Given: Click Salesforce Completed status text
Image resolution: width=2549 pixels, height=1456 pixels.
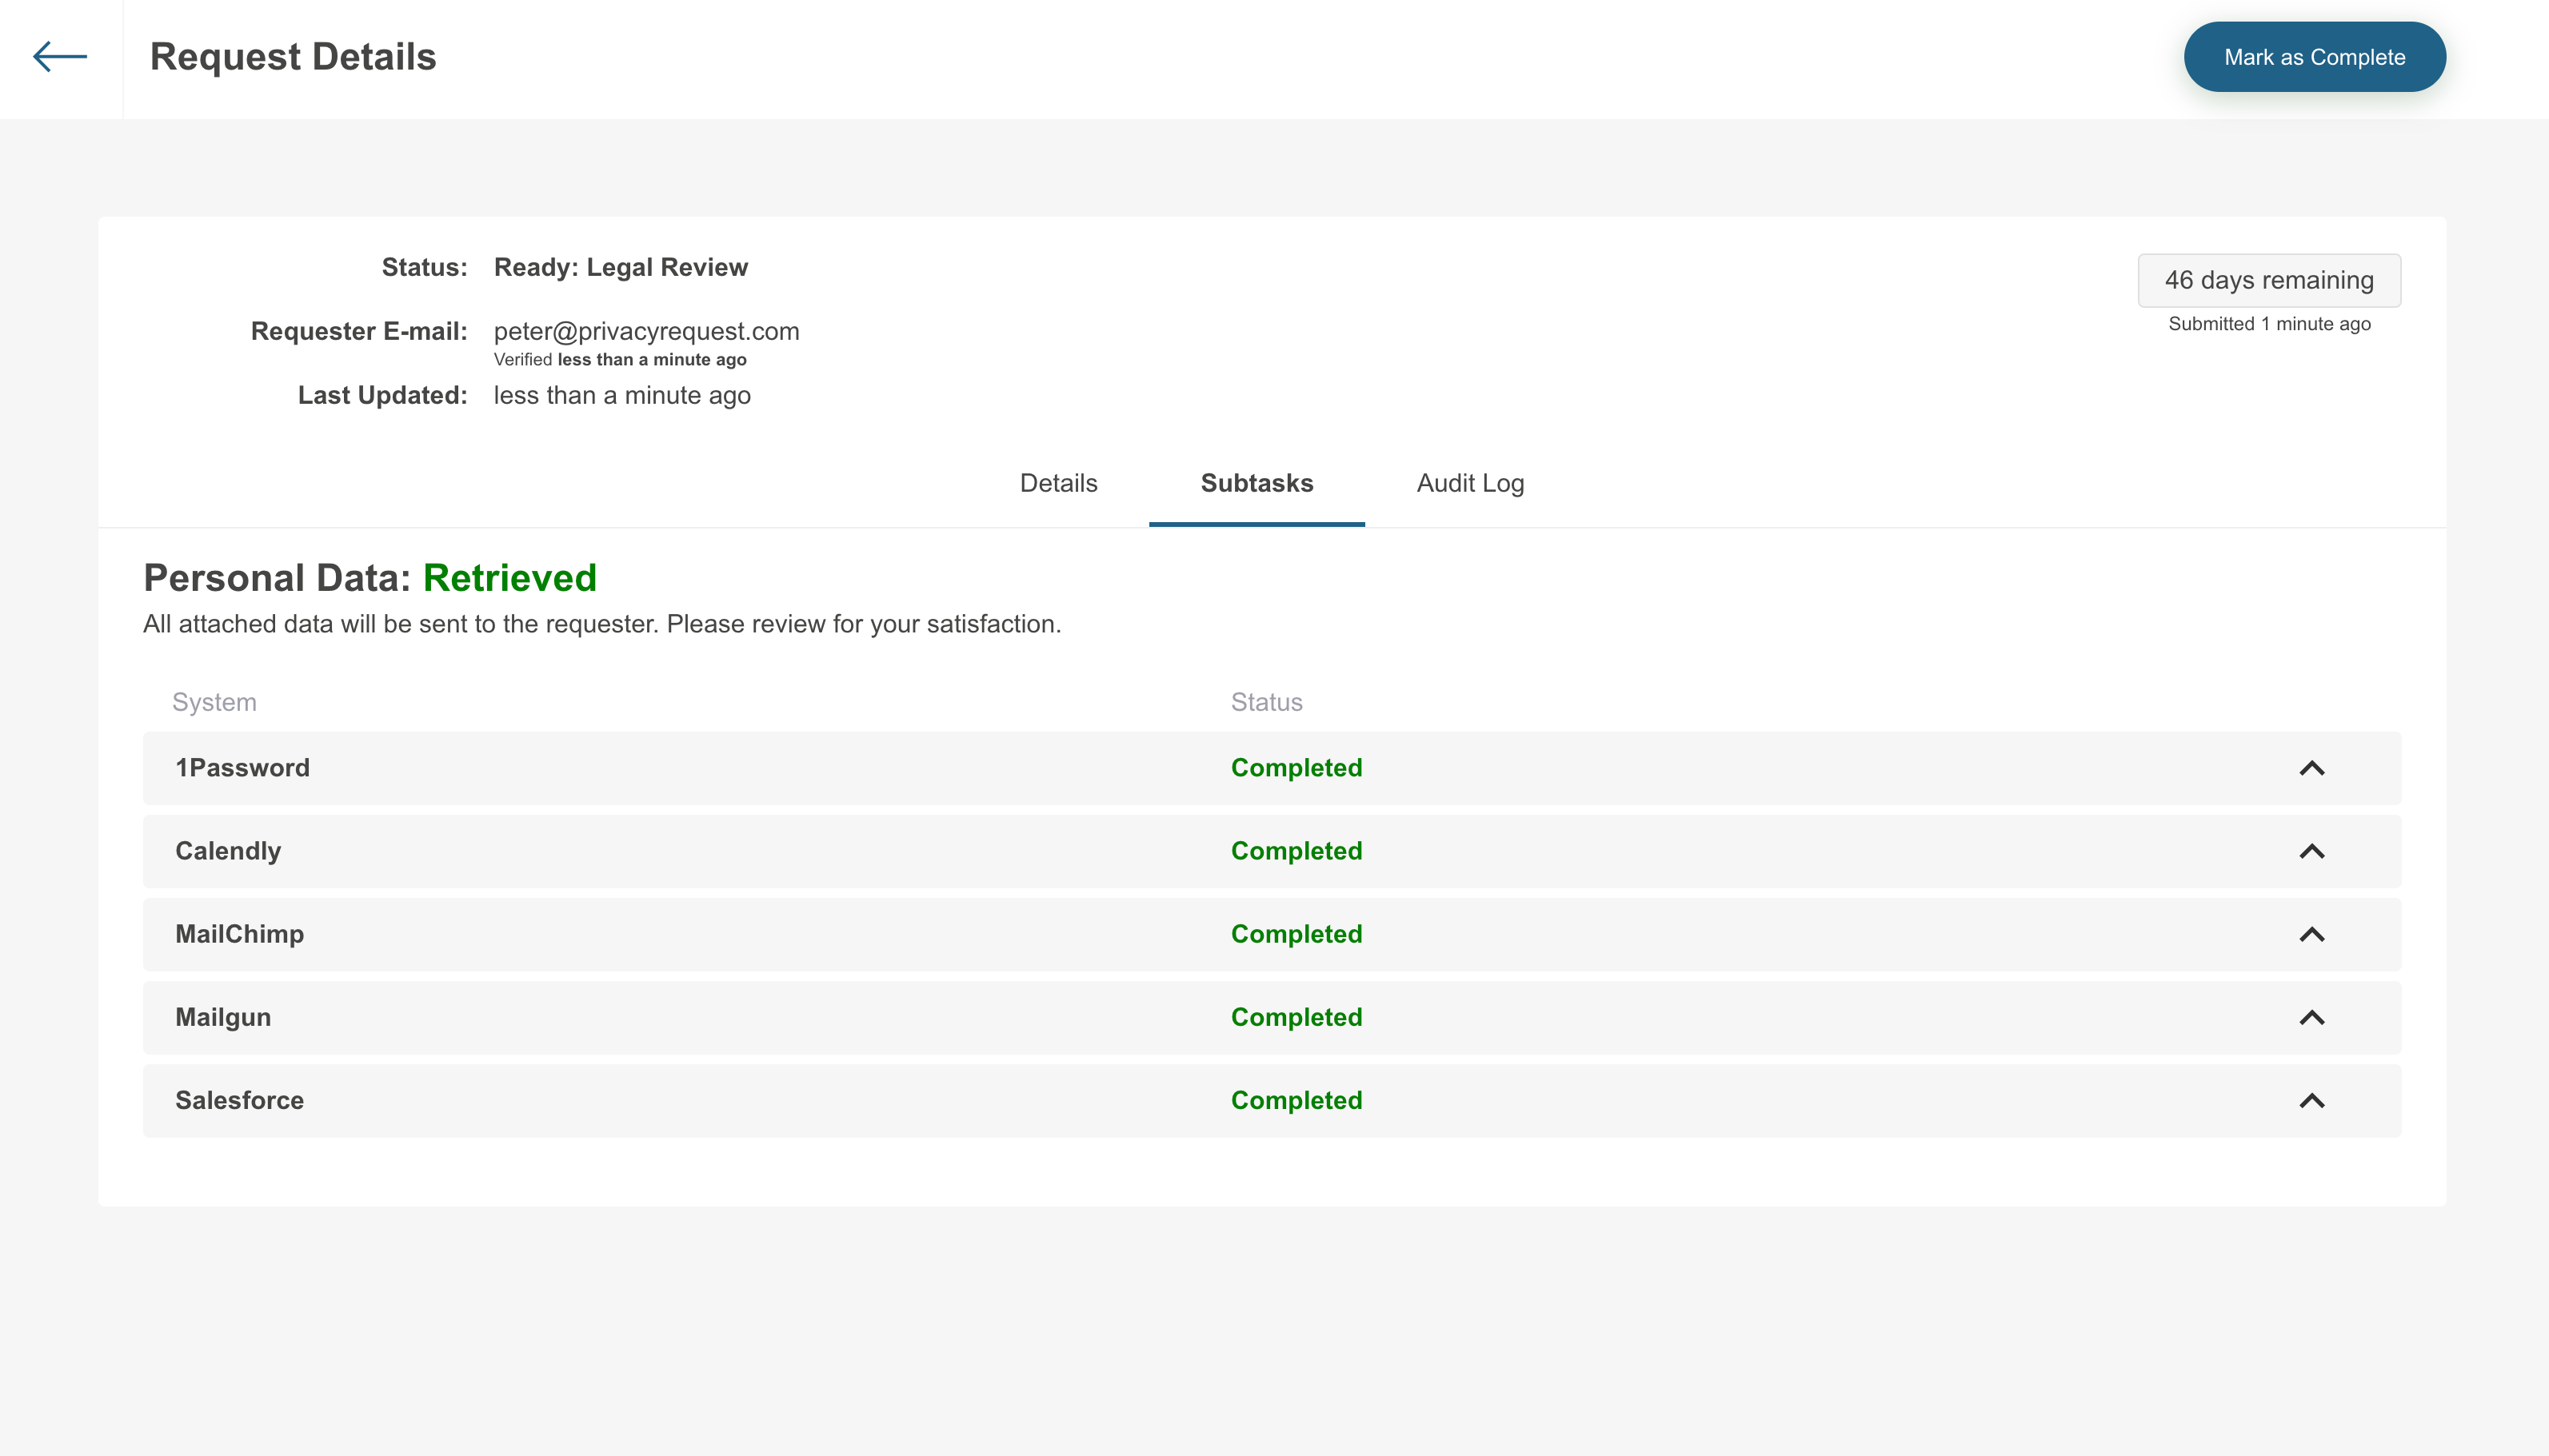Looking at the screenshot, I should pyautogui.click(x=1296, y=1100).
